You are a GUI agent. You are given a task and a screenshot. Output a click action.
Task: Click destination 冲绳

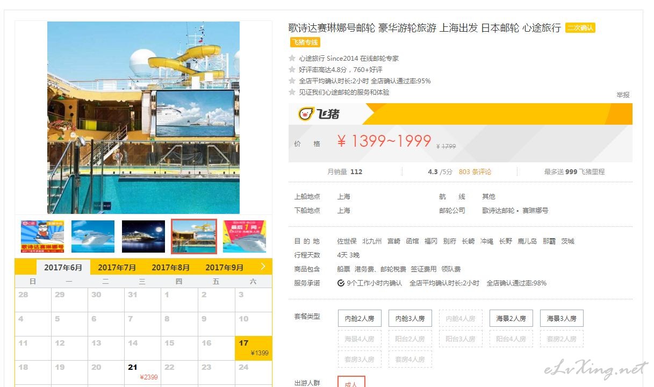click(x=487, y=241)
